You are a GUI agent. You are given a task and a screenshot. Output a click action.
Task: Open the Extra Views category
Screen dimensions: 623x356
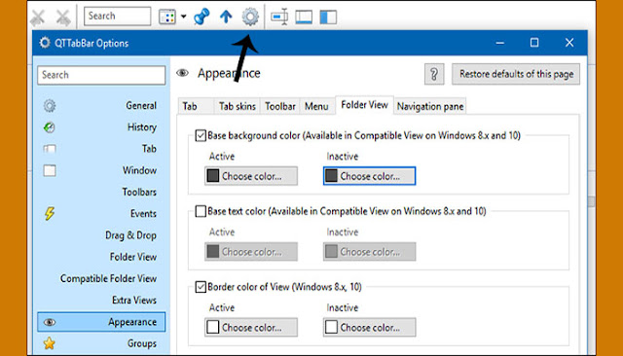134,300
